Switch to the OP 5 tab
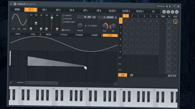This screenshot has width=195, height=109. click(85, 11)
